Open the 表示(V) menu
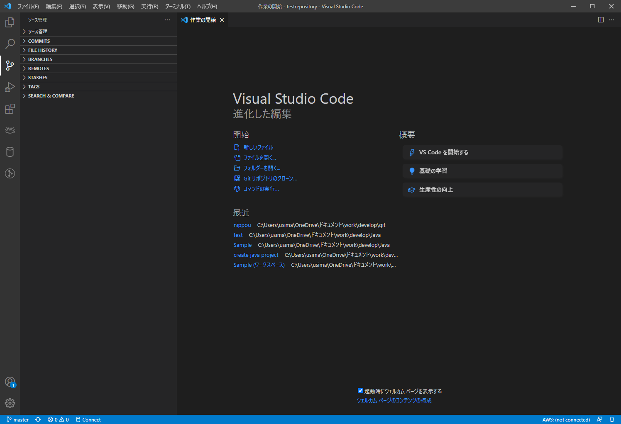 pyautogui.click(x=101, y=6)
